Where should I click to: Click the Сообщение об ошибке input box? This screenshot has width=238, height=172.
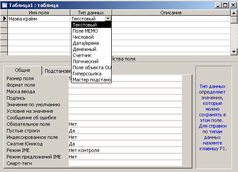125,118
